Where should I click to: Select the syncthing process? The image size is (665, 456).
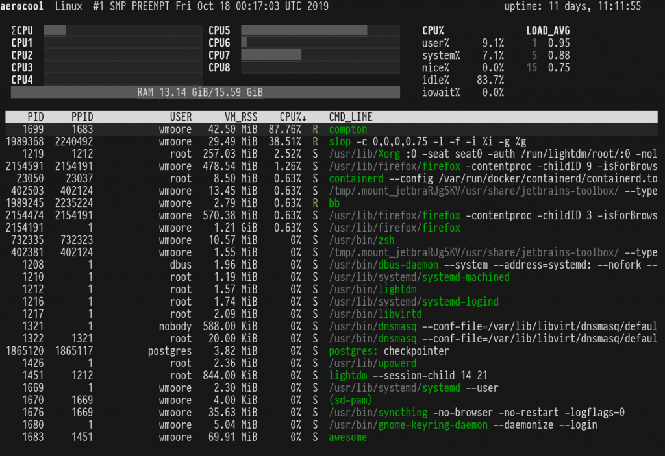(331, 413)
